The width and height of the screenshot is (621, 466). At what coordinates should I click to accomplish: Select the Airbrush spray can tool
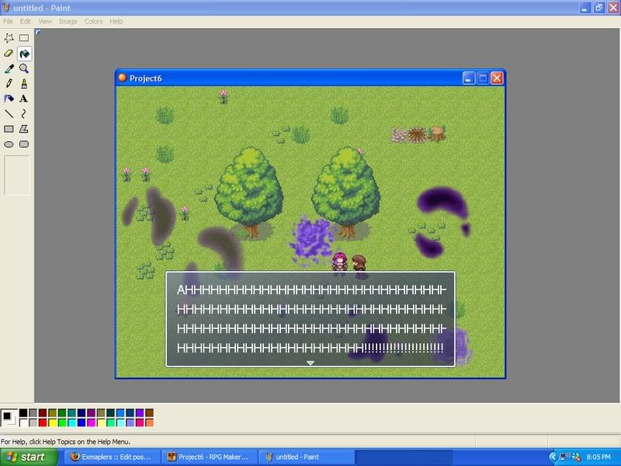coord(9,99)
